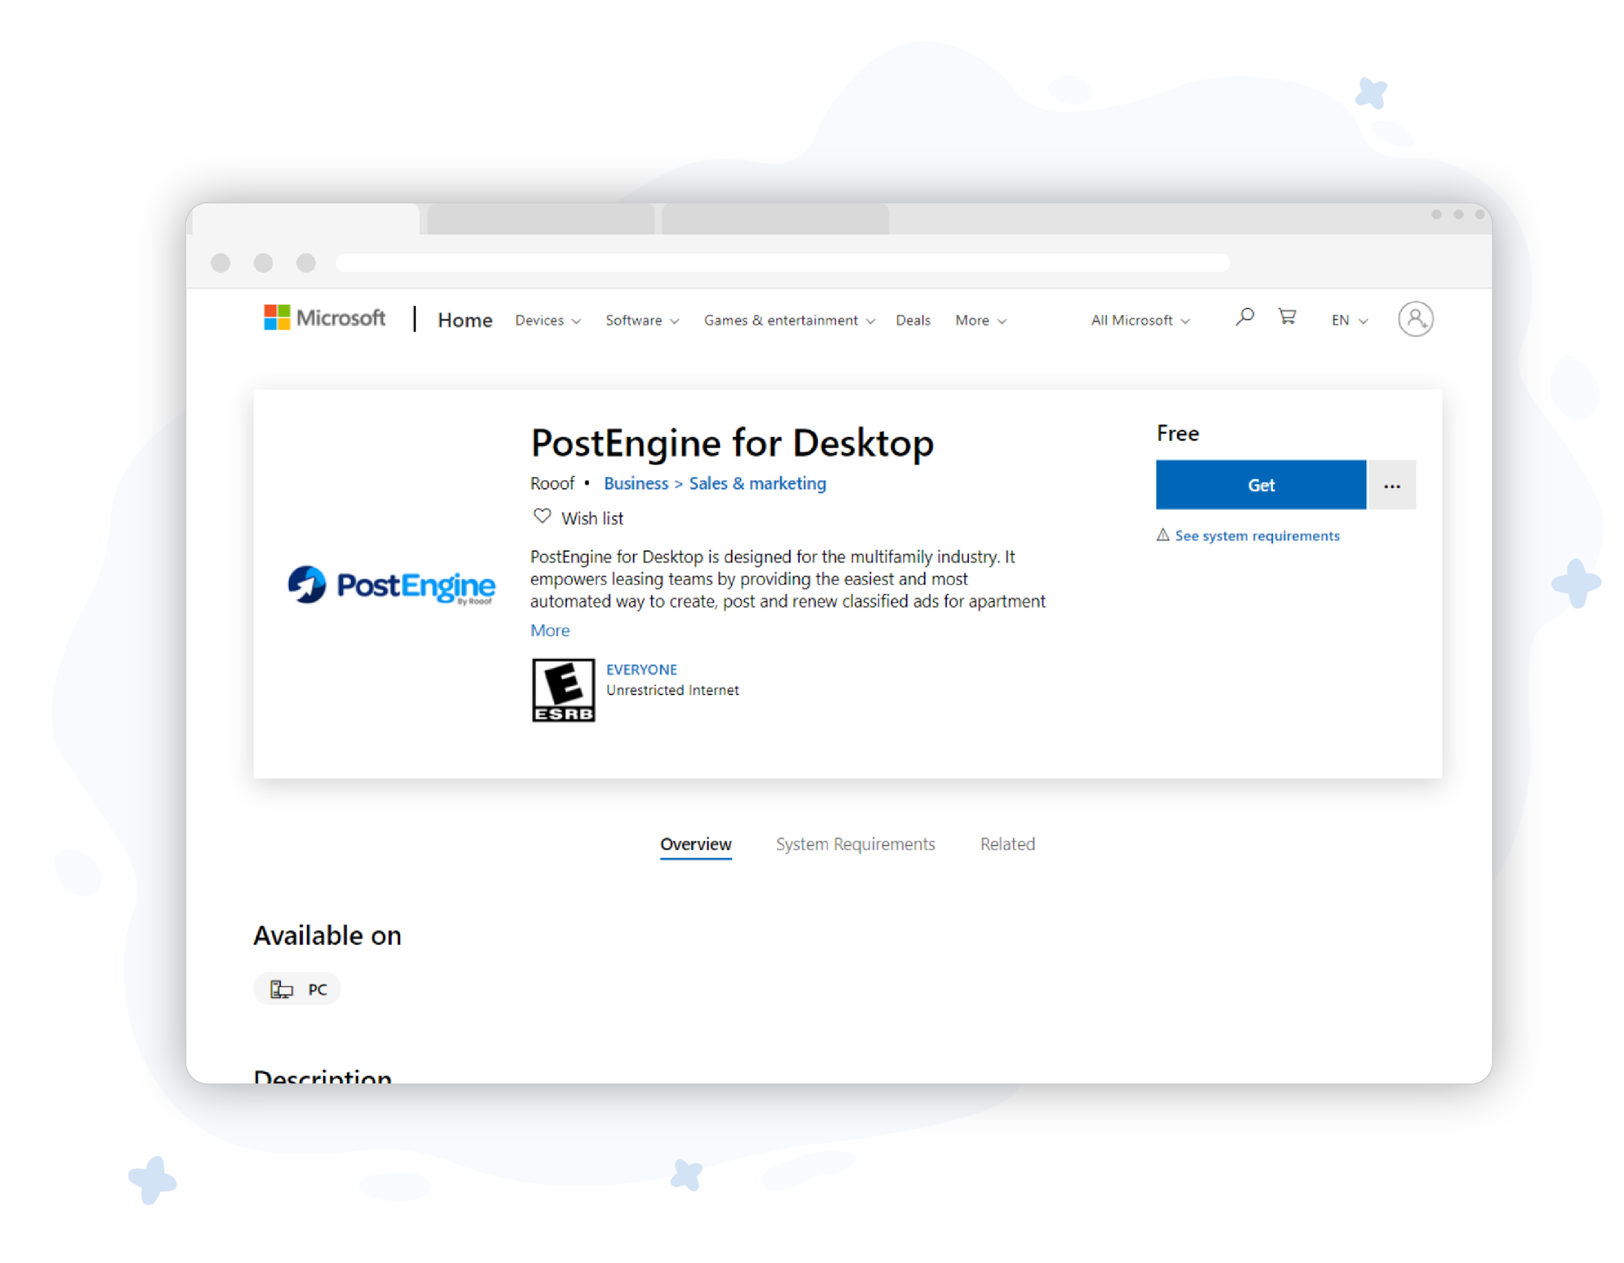Click the More link under description
Viewport: 1624px width, 1263px height.
coord(550,631)
